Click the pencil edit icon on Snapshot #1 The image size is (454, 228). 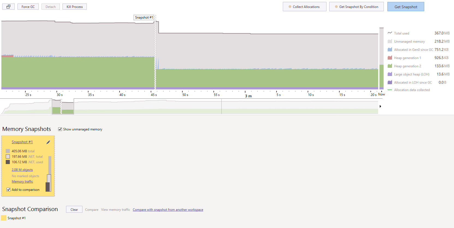(x=48, y=142)
